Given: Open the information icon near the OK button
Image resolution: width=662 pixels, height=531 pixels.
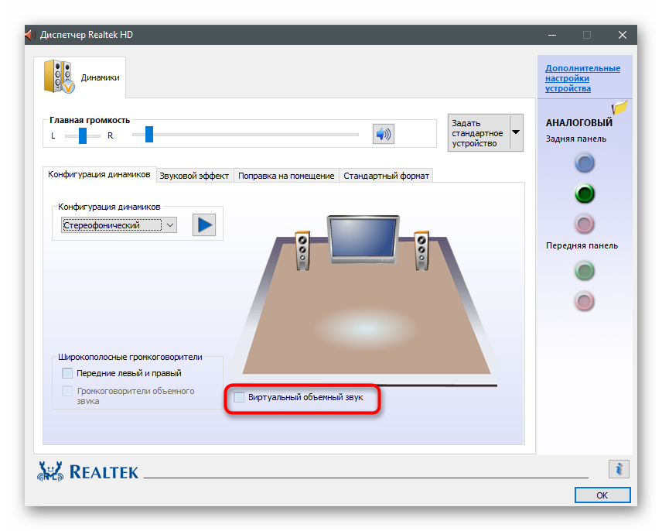Looking at the screenshot, I should (x=619, y=468).
